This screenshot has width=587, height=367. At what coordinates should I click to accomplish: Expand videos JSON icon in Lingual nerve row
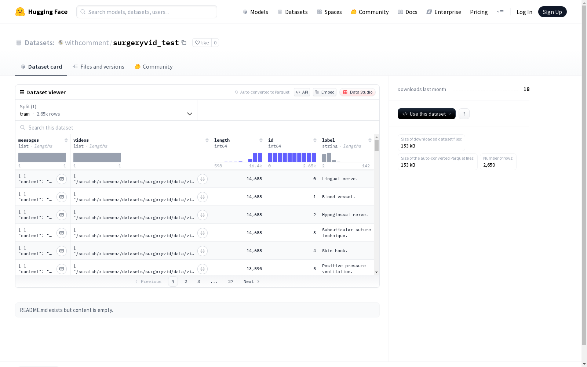(x=203, y=179)
